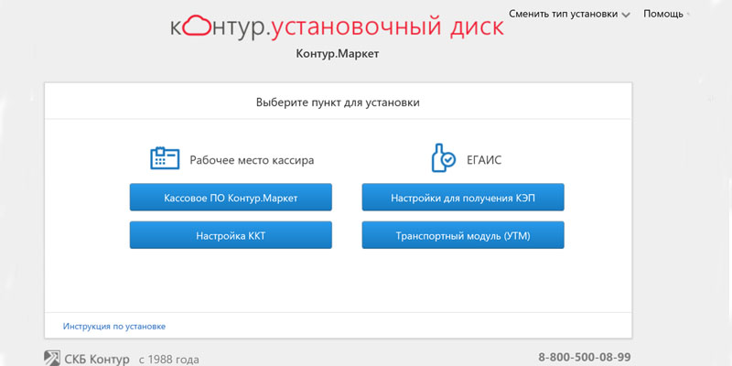Click the ЕГАИС section heading
Image resolution: width=732 pixels, height=366 pixels.
tap(484, 161)
